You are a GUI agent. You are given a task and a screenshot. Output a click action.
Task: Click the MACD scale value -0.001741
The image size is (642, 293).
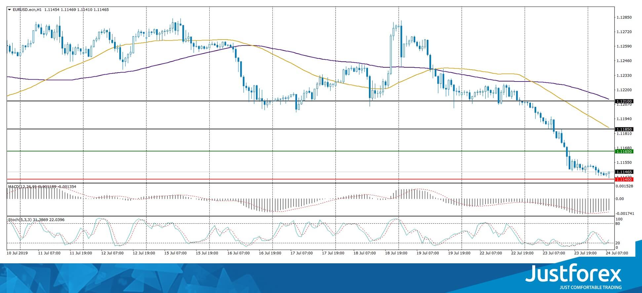624,213
